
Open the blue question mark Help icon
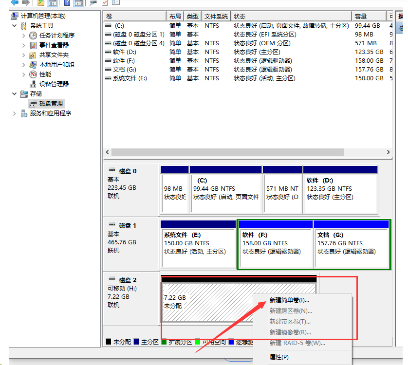click(66, 3)
